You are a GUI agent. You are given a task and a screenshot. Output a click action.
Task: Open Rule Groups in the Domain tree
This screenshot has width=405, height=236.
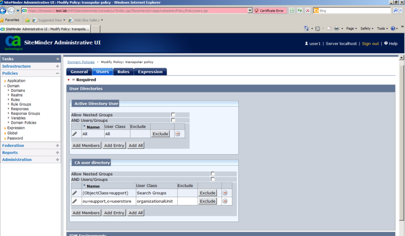click(x=21, y=104)
